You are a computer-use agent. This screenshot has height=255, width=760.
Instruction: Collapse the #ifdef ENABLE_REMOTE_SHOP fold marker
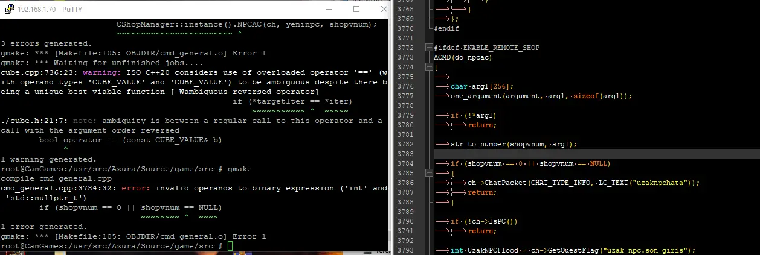pyautogui.click(x=430, y=48)
